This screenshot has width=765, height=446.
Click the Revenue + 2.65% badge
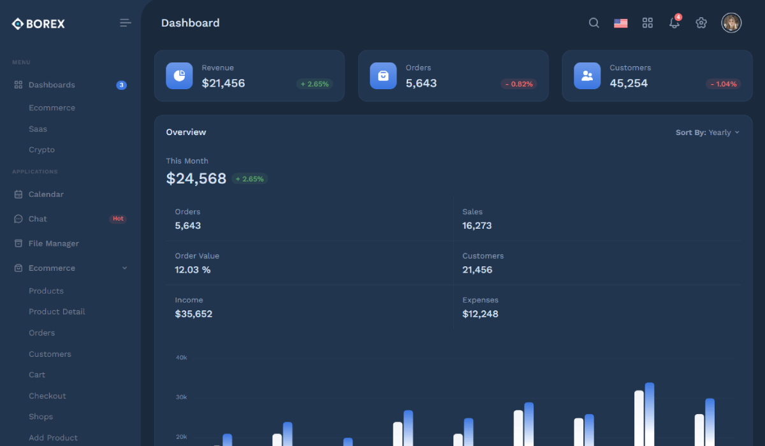[x=314, y=84]
